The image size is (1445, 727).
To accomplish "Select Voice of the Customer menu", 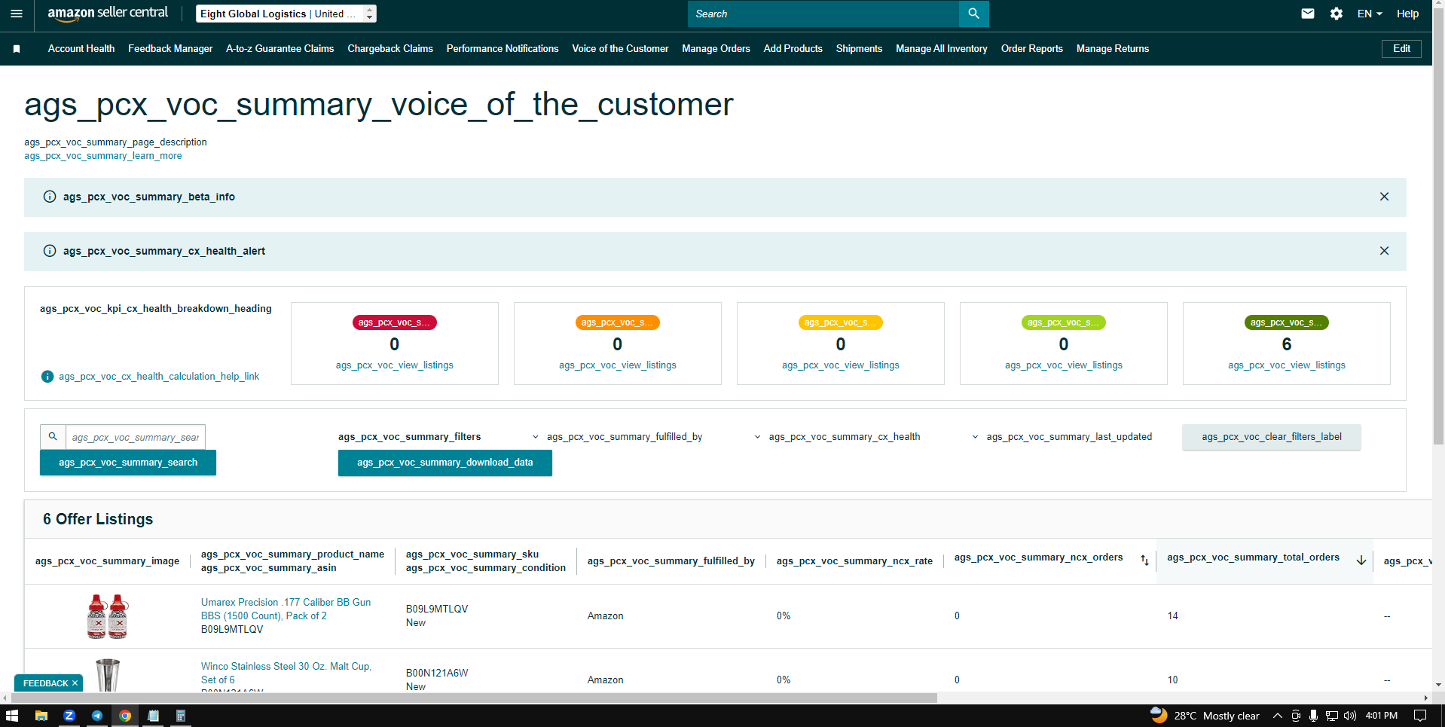I will tap(620, 49).
